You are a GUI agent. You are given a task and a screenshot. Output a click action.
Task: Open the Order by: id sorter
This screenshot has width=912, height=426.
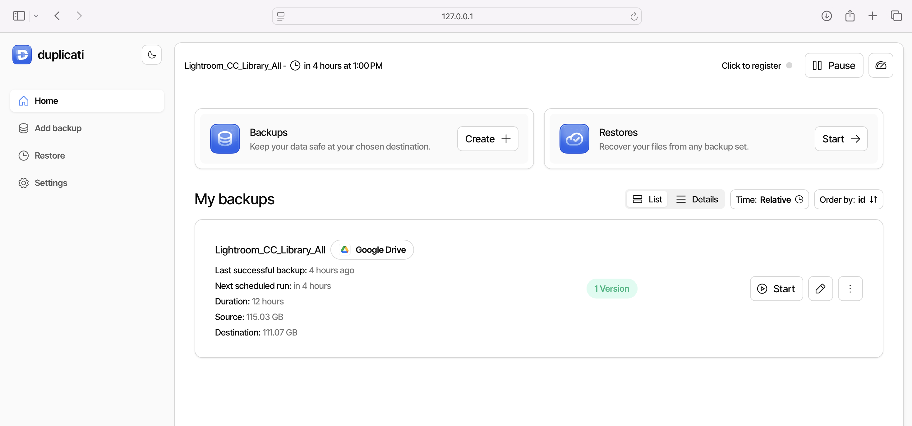tap(848, 200)
